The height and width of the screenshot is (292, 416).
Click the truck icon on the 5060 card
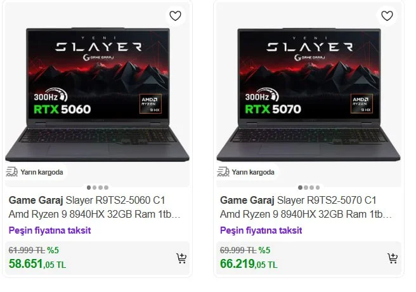tap(12, 171)
